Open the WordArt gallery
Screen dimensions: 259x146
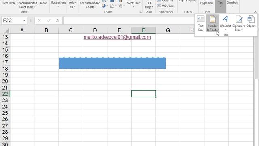225,23
